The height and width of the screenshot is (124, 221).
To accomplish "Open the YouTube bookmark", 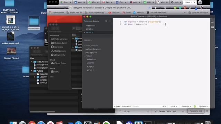I will pyautogui.click(x=114, y=12).
